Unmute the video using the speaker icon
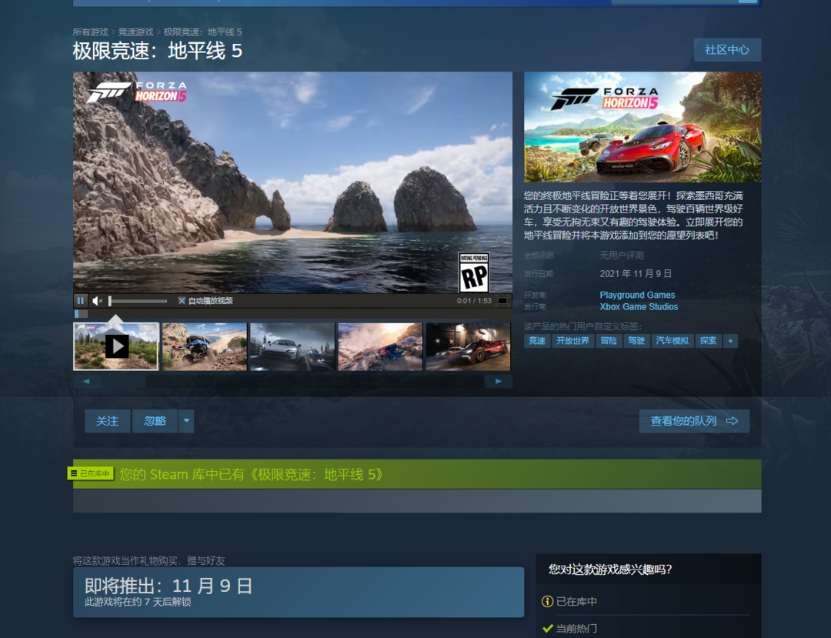The width and height of the screenshot is (831, 638). (x=98, y=301)
